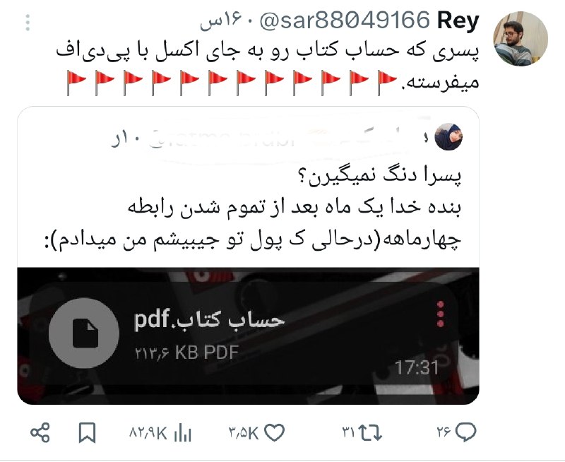Viewport: 565px width, 462px height.
Task: Bookmark this tweet
Action: tap(87, 433)
